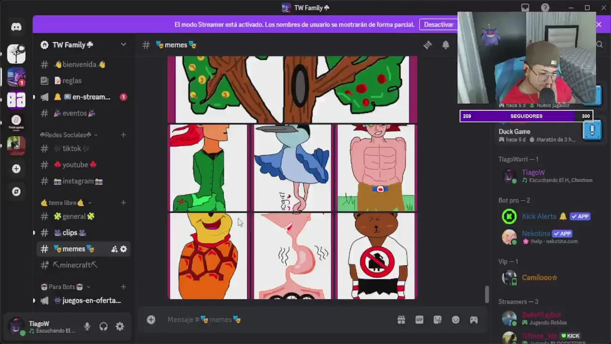611x344 pixels.
Task: View the bear with prohibition shirt image
Action: point(376,256)
